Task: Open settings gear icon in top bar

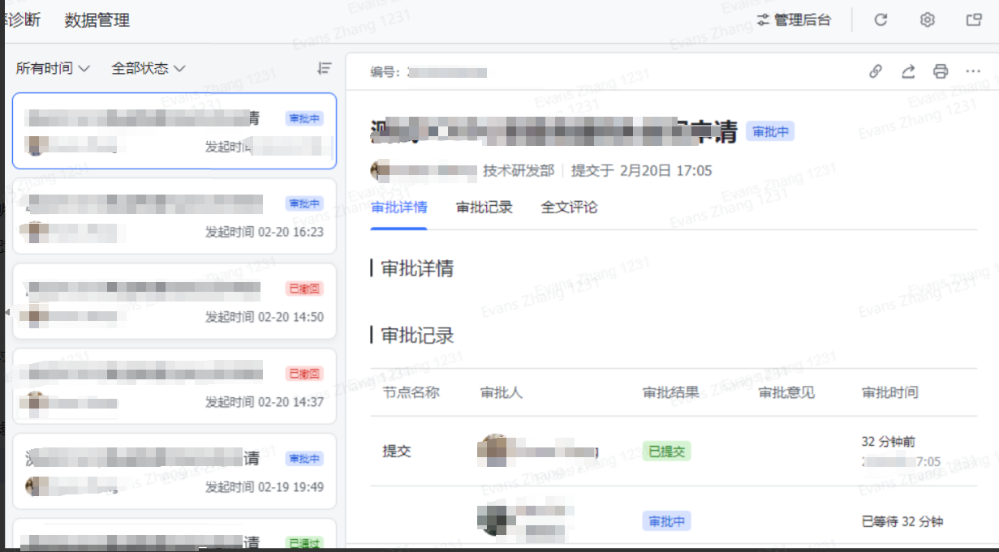Action: (x=928, y=20)
